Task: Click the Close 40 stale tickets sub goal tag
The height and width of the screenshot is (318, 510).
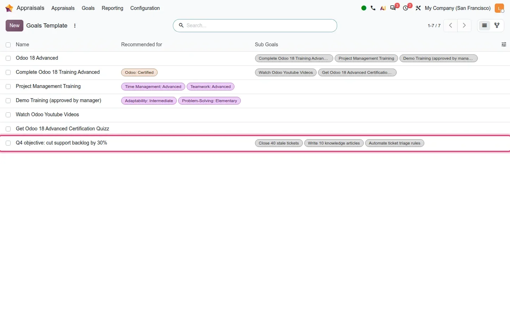Action: point(279,143)
